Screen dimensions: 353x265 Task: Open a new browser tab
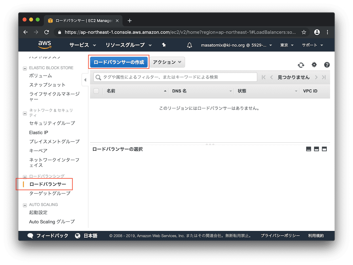[130, 21]
